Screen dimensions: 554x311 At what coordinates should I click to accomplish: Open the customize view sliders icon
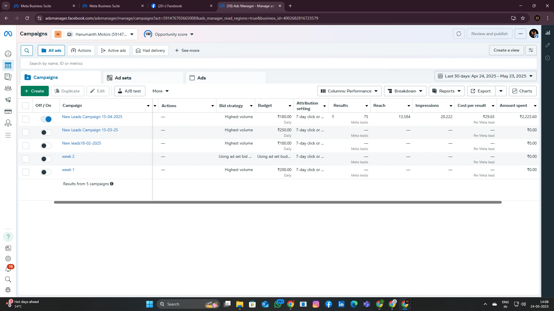[x=531, y=50]
